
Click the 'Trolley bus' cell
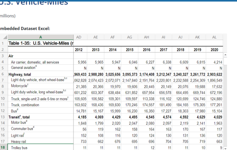pos(41,148)
